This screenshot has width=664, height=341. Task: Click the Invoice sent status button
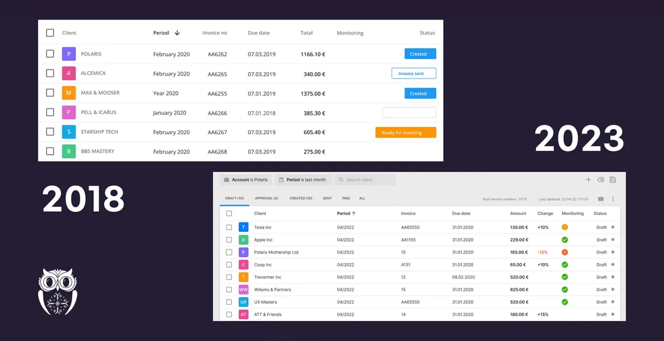(414, 73)
